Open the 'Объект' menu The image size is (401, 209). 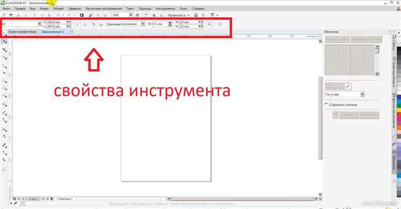[58, 9]
